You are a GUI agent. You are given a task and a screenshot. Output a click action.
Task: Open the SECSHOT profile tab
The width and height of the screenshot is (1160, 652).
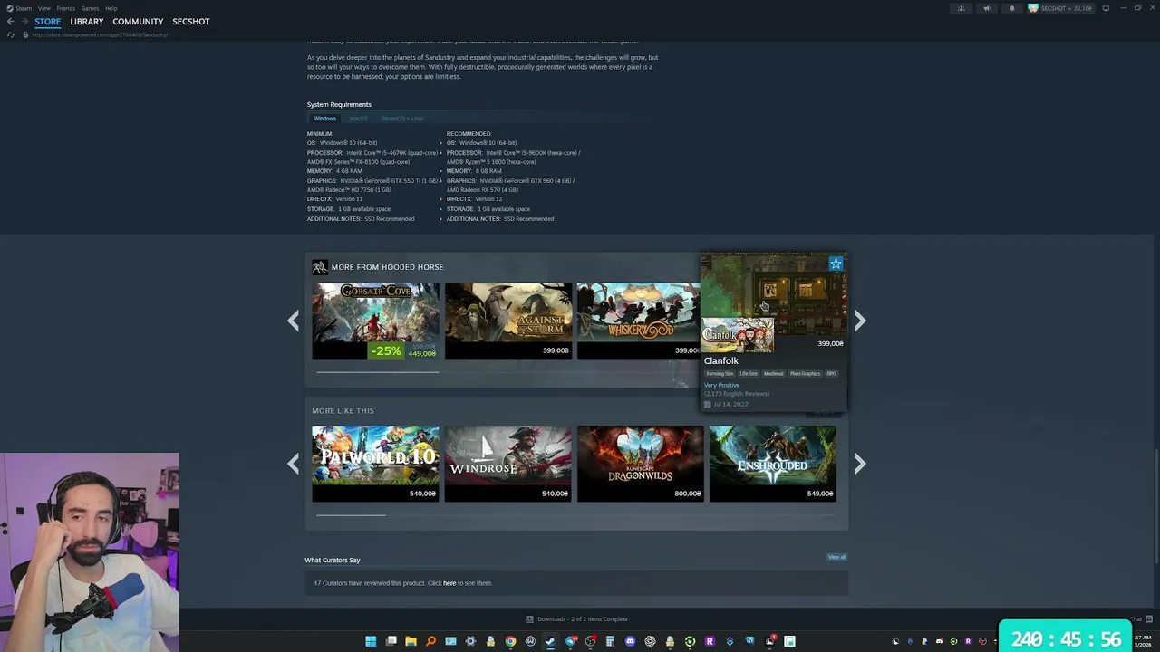191,22
